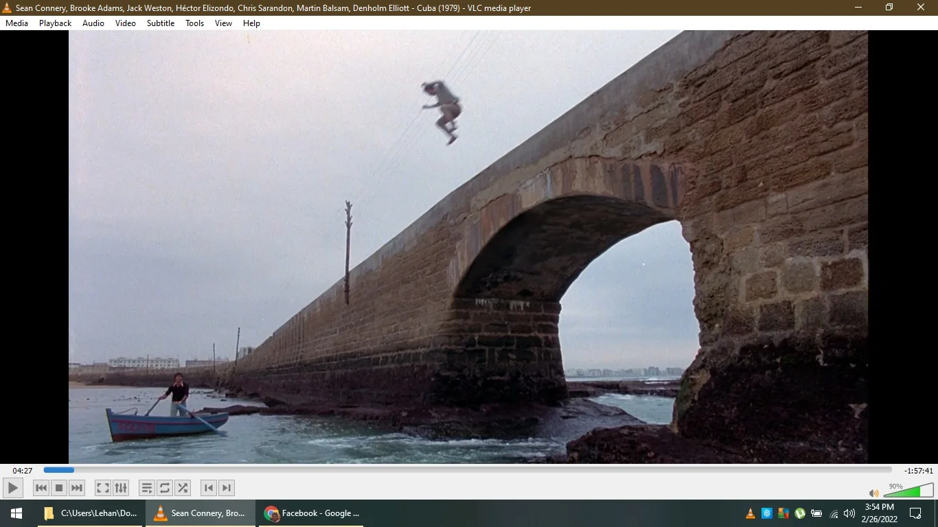
Task: Open the Audio menu
Action: [93, 23]
